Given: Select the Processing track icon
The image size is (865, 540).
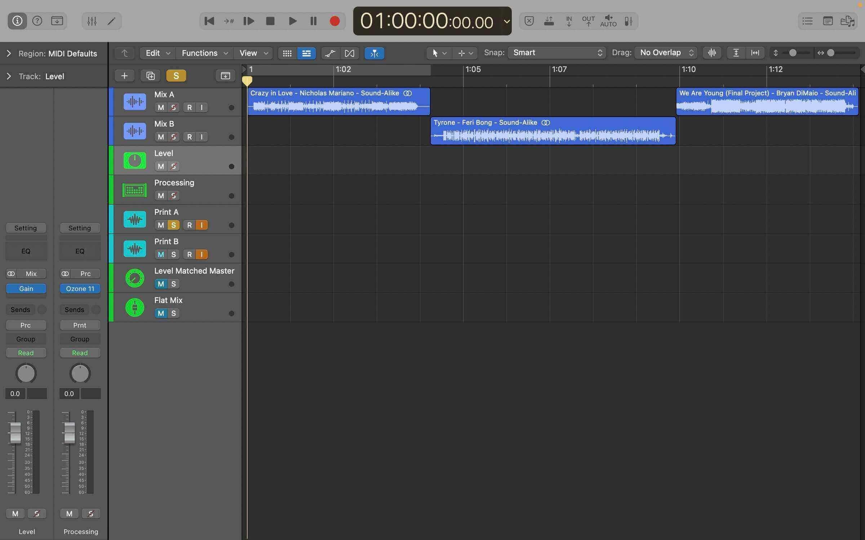Looking at the screenshot, I should coord(135,190).
